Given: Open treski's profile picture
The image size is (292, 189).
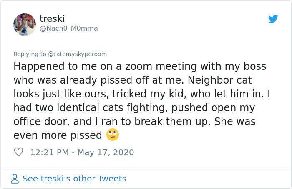Looking at the screenshot, I should pos(25,24).
